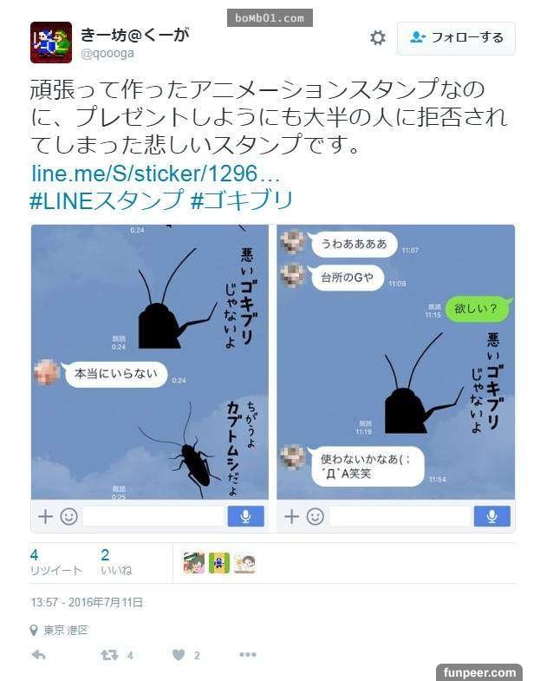Open the third liker's avatar
The image size is (540, 681).
pyautogui.click(x=244, y=563)
